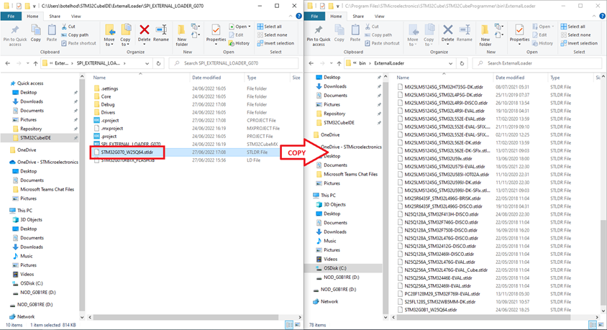Click Paste icon in right window ribbon
Image resolution: width=607 pixels, height=330 pixels.
tap(356, 32)
